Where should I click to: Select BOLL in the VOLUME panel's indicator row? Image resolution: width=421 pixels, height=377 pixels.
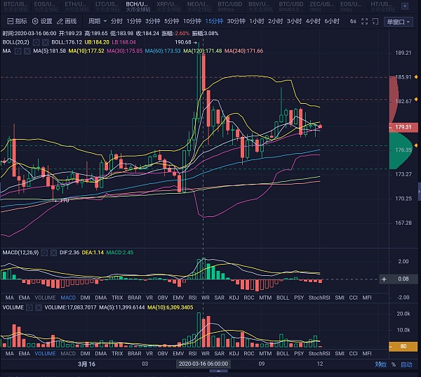(x=283, y=354)
